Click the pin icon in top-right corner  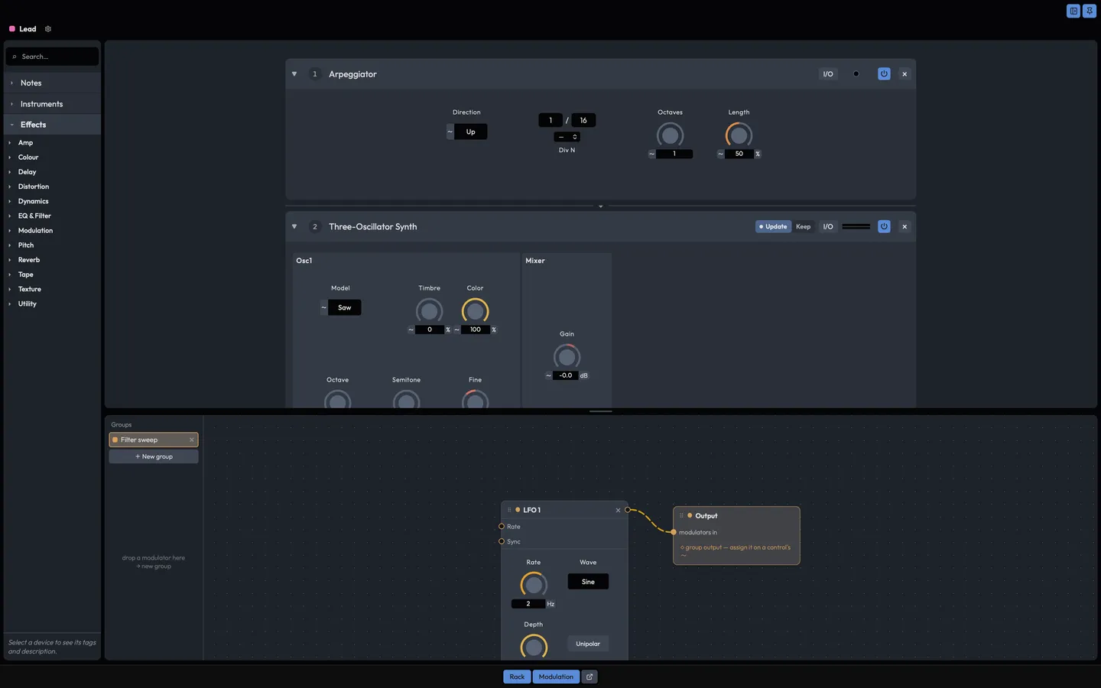(x=1090, y=11)
